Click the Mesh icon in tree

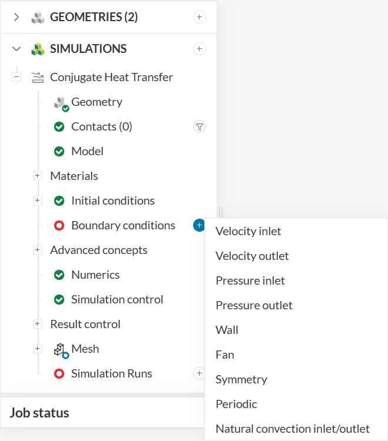pyautogui.click(x=60, y=349)
